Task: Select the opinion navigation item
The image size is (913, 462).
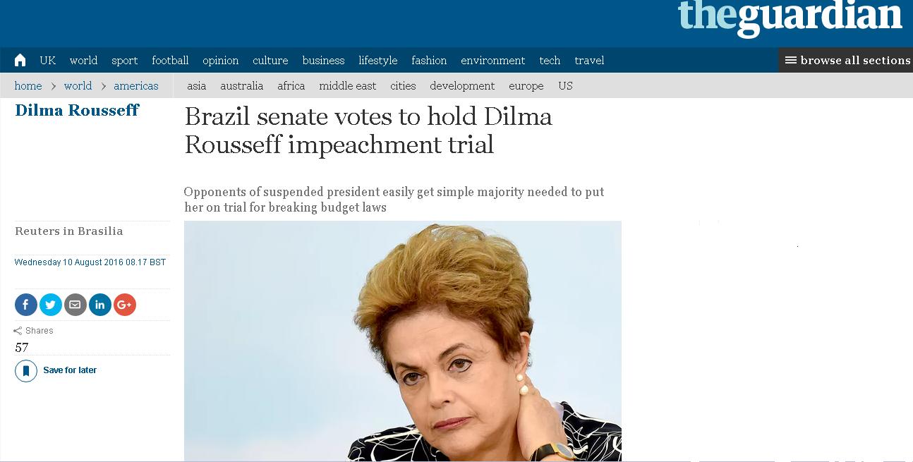Action: (x=221, y=61)
